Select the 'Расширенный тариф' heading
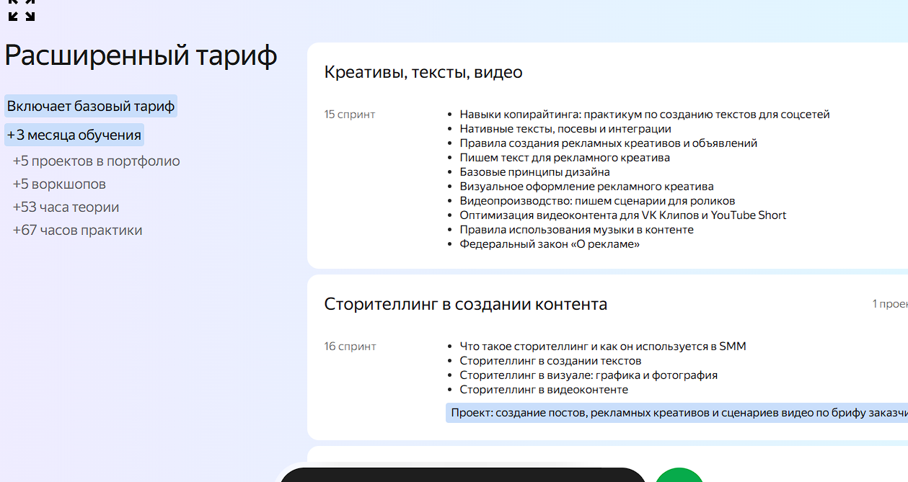 click(x=141, y=55)
